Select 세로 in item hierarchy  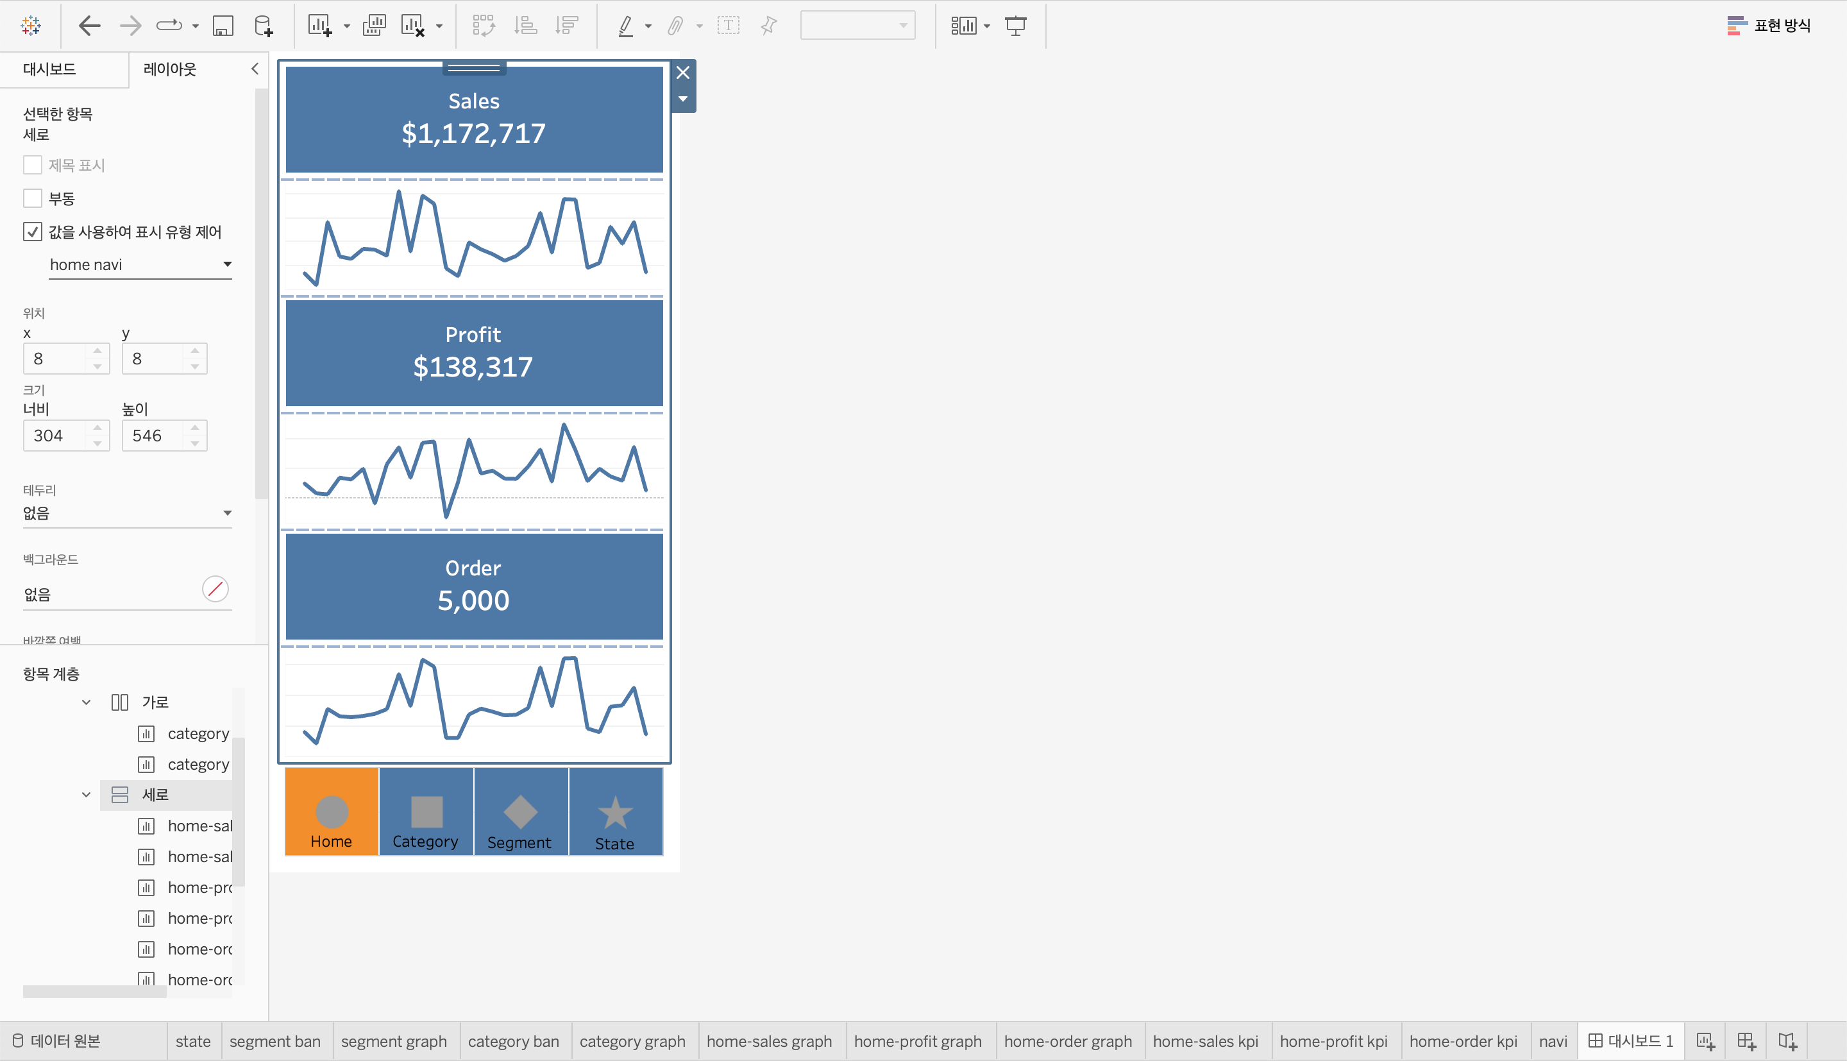coord(166,794)
